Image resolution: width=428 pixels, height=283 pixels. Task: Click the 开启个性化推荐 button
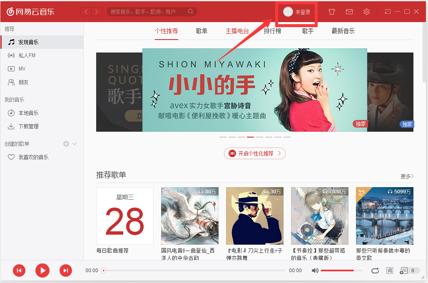click(x=255, y=153)
